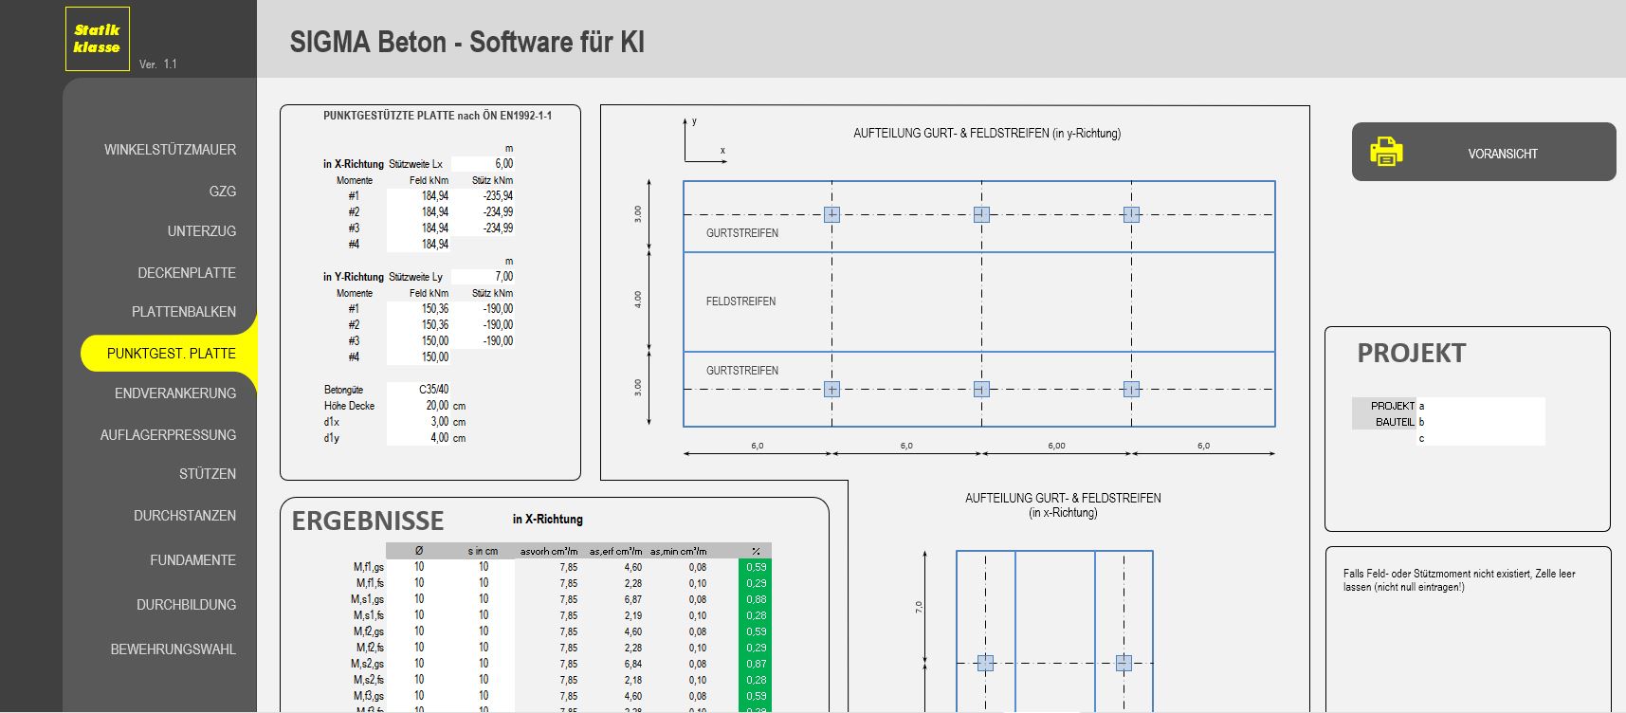
Task: Go to the DURCHSTANZEN section
Action: [x=184, y=516]
